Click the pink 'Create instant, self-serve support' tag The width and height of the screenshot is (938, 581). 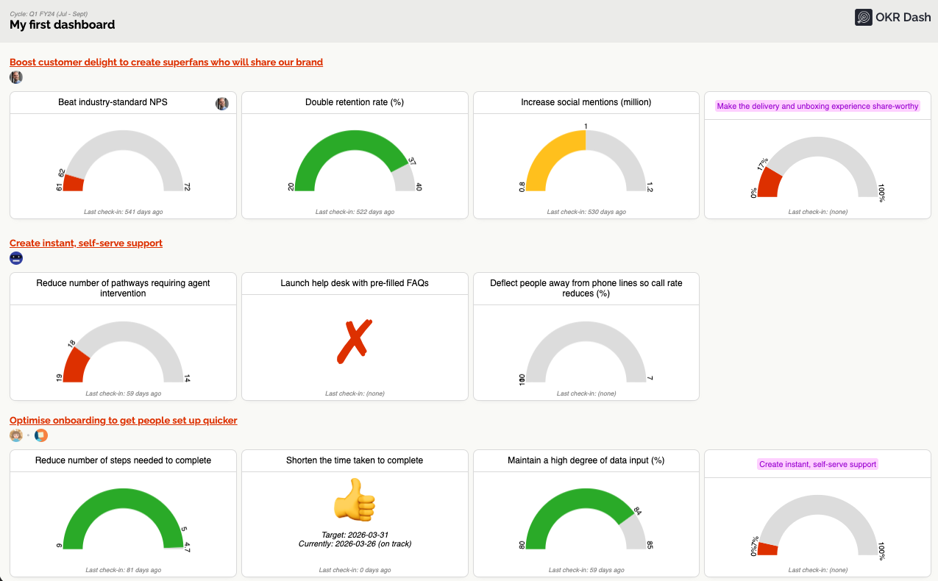coord(817,463)
